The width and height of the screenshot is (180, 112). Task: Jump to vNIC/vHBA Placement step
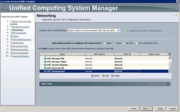[22, 39]
